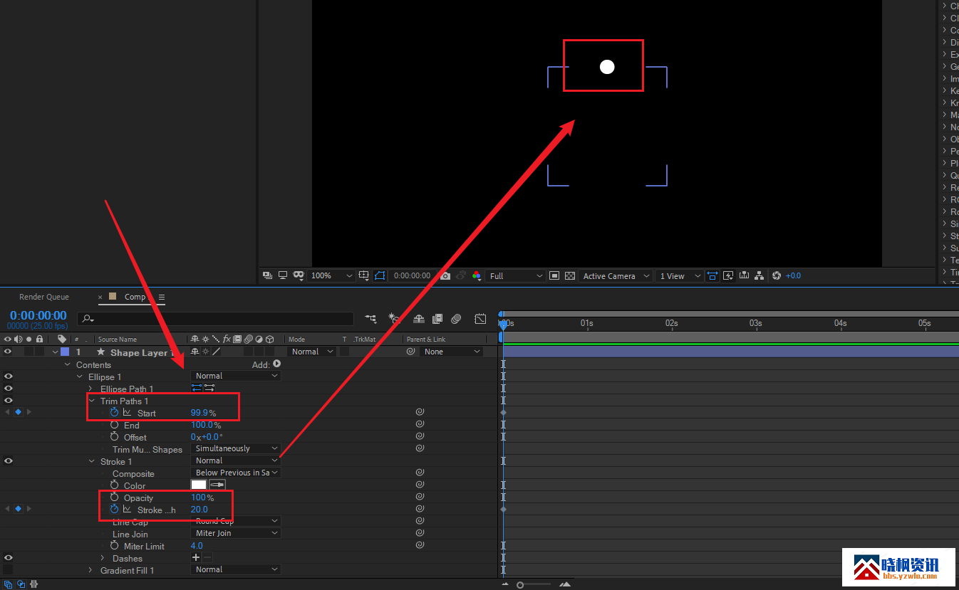
Task: Click the Pixel Aspect Ratio Correction icon
Action: [x=712, y=275]
